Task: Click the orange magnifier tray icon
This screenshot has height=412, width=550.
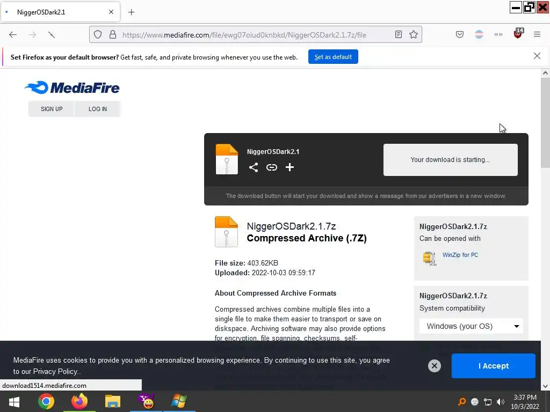Action: click(462, 402)
